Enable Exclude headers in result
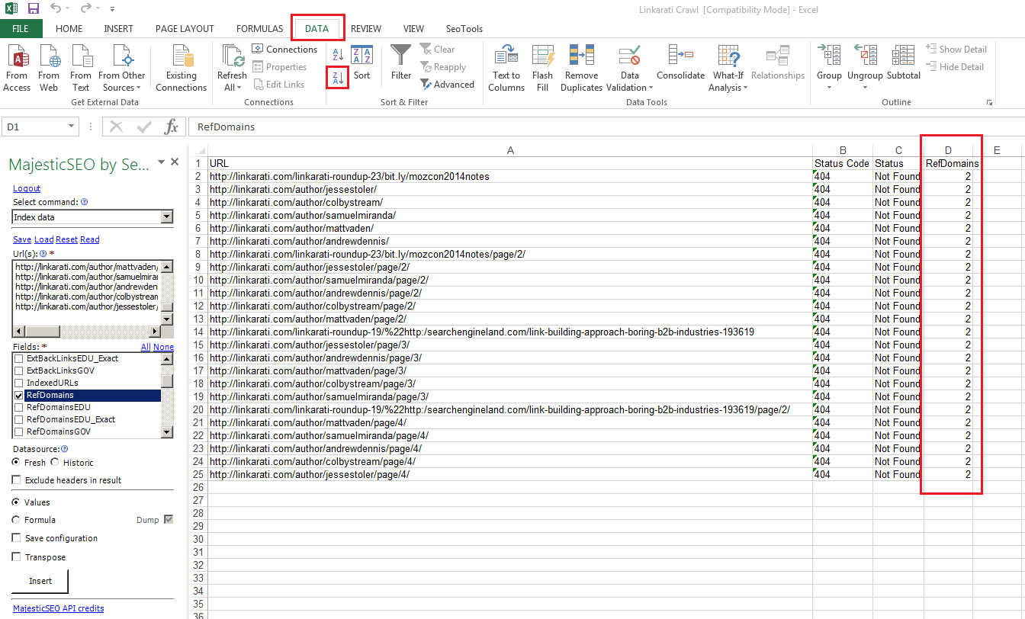Screen dimensions: 1025x619 click(17, 480)
